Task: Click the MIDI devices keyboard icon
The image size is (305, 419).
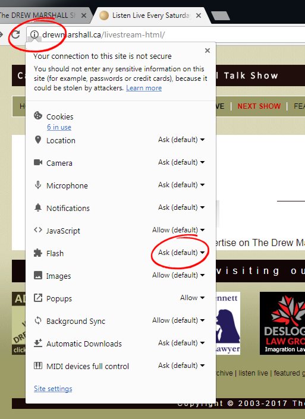Action: 38,366
